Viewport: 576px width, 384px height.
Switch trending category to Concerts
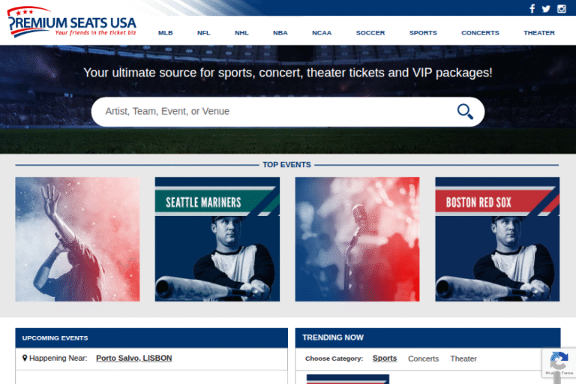pos(423,358)
